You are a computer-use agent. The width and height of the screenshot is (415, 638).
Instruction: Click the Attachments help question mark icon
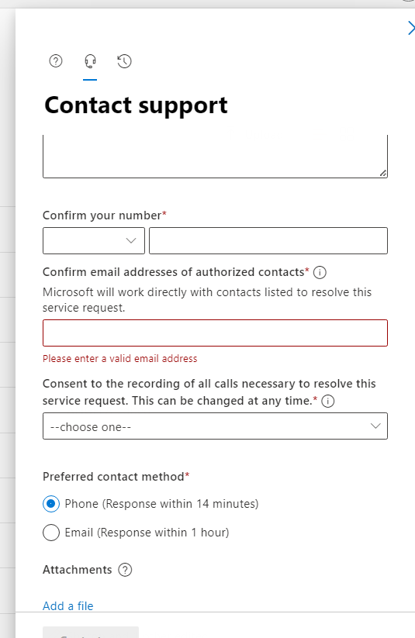125,570
